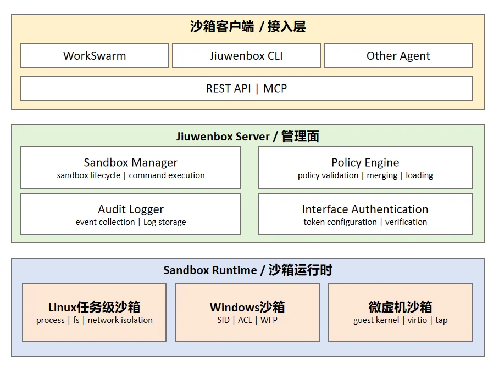Click the WorkSwarm box
Viewport: 499px width, 369px height.
[x=95, y=55]
